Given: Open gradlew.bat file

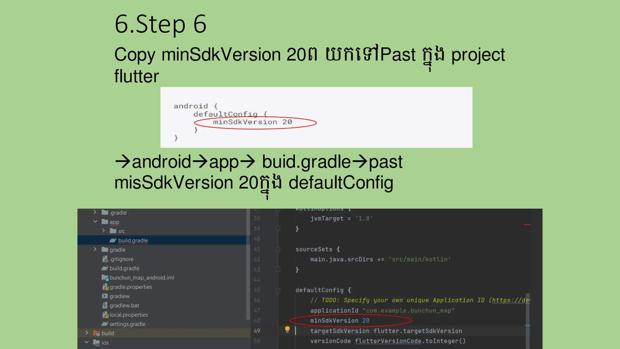Looking at the screenshot, I should pyautogui.click(x=124, y=306).
